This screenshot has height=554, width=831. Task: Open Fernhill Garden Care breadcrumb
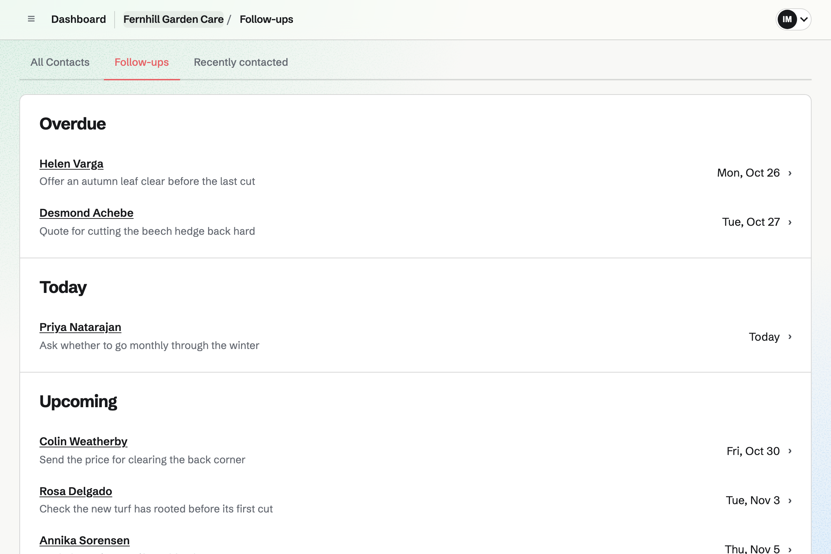173,19
